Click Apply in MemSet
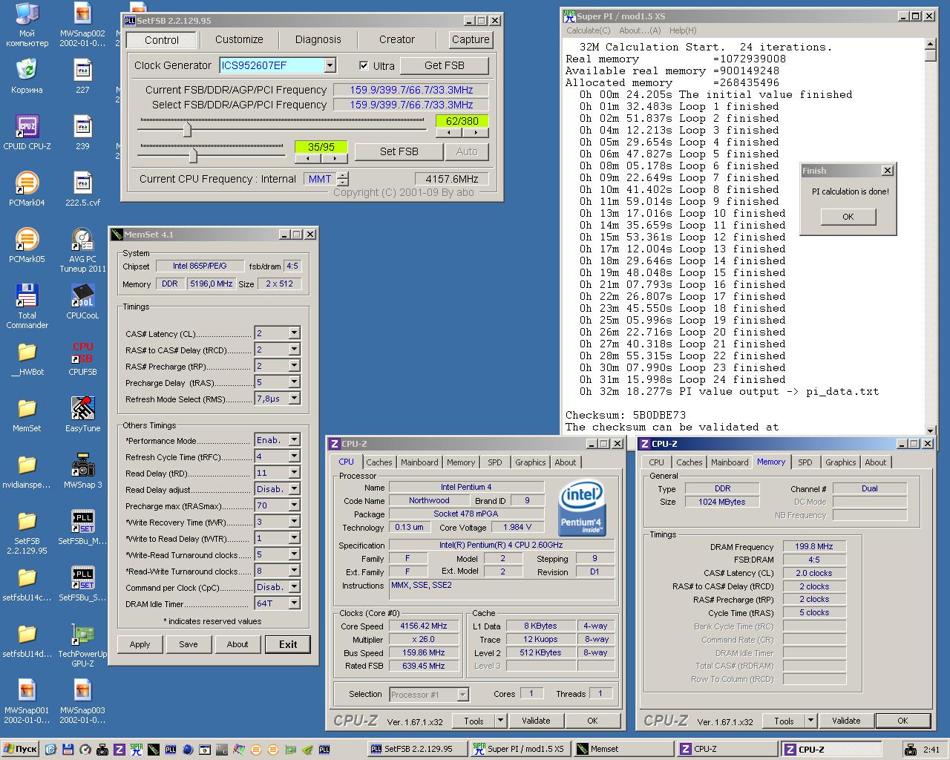The image size is (950, 760). tap(140, 644)
